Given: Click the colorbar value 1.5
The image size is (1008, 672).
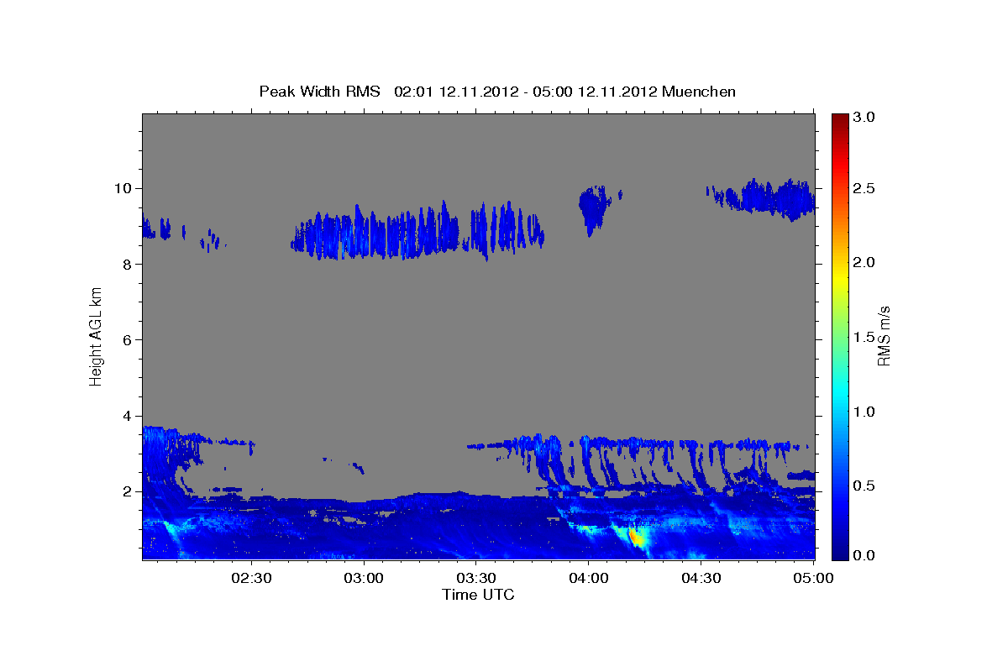Looking at the screenshot, I should (864, 337).
